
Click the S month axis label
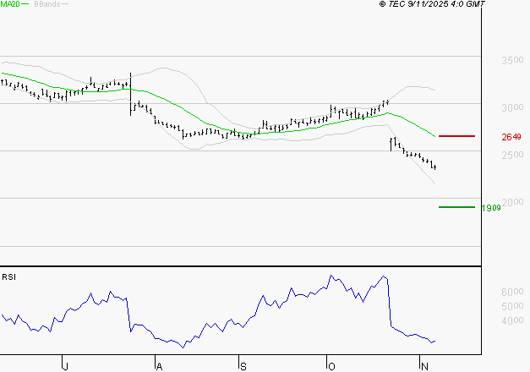point(243,366)
